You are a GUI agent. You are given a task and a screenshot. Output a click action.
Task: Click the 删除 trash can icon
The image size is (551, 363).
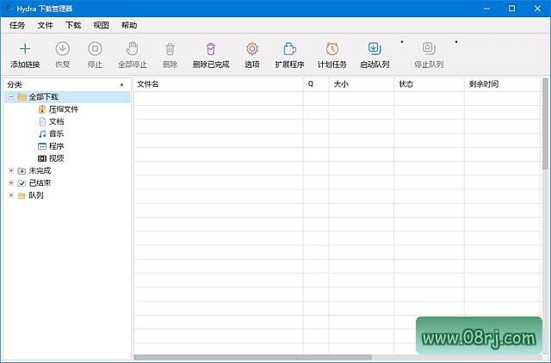[170, 49]
